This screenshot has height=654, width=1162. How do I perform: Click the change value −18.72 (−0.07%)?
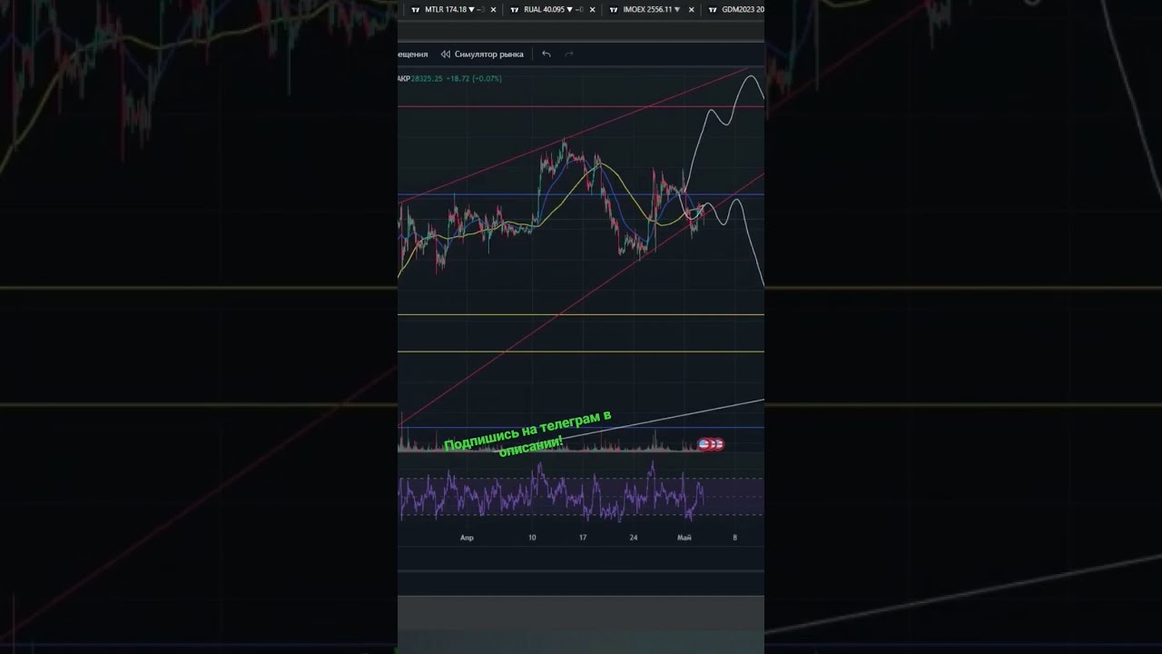pyautogui.click(x=474, y=79)
